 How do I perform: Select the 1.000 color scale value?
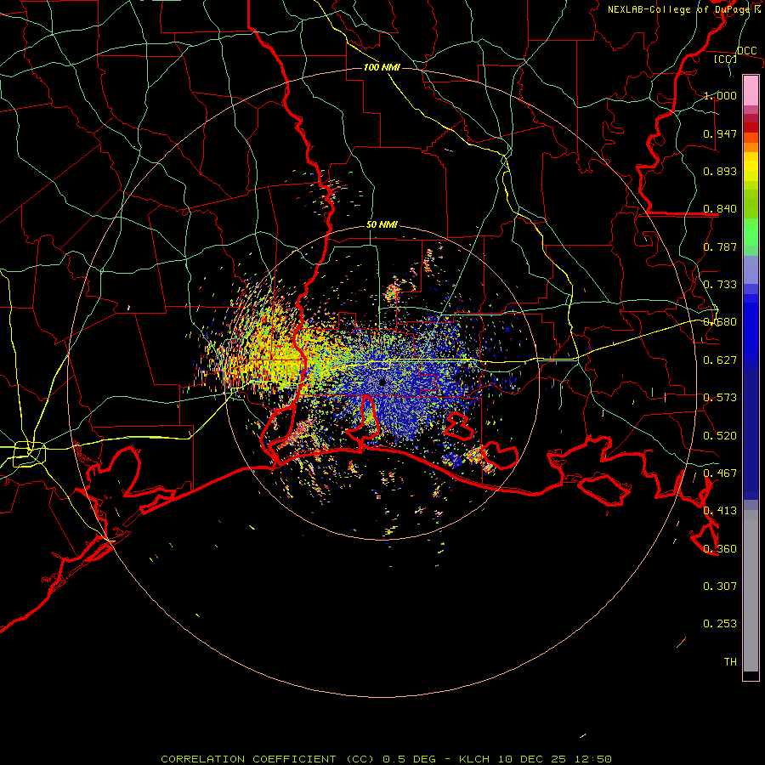point(720,95)
